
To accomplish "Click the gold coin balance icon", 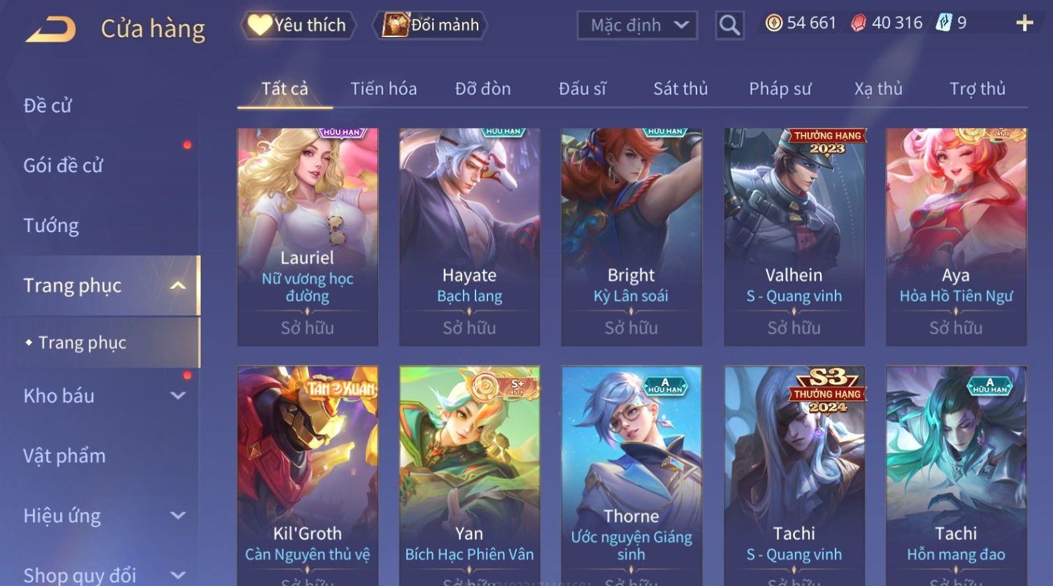I will point(773,23).
